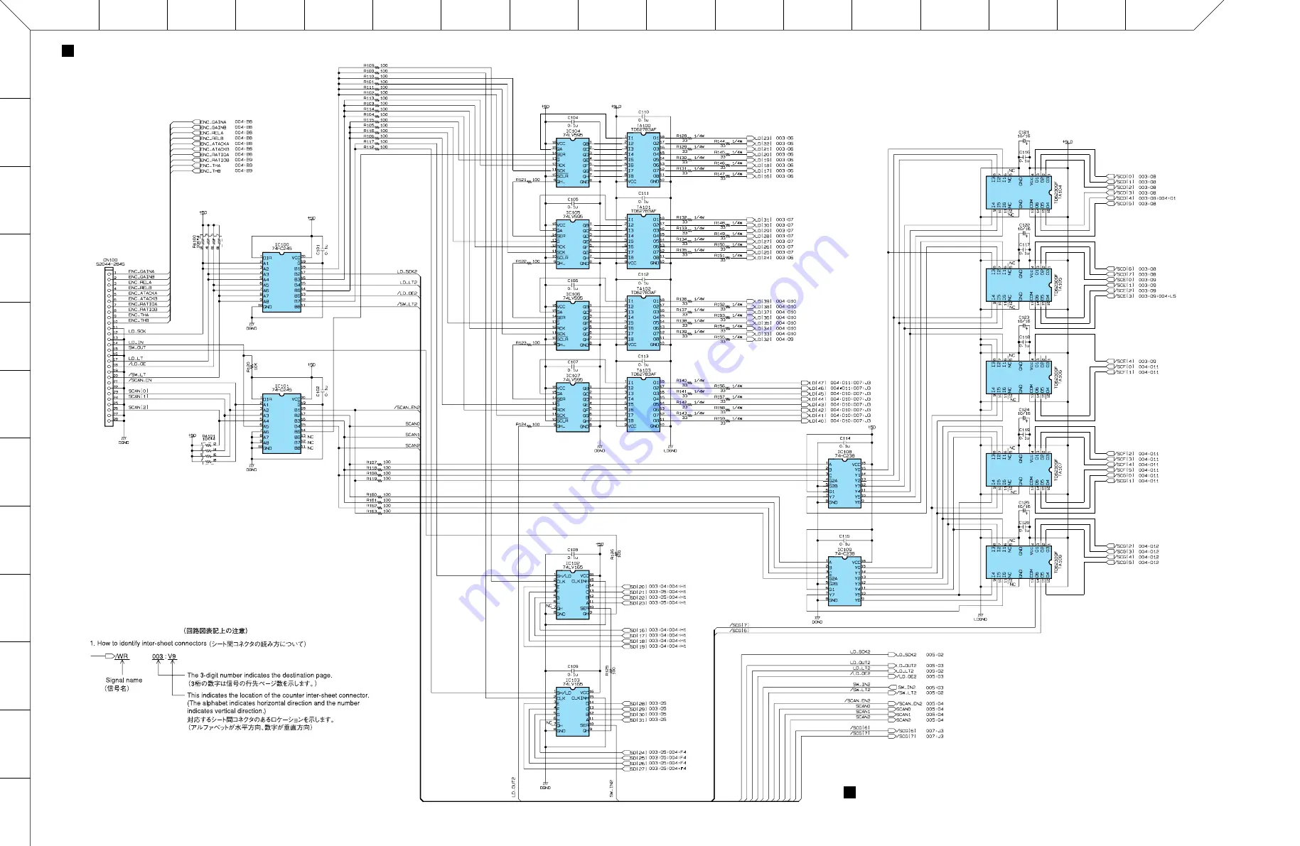Viewport: 1300px width, 846px height.
Task: Click the LD_SCK net label at CN100
Action: 137,332
